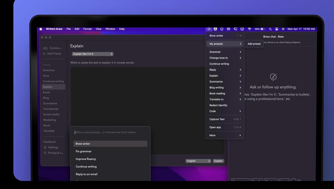This screenshot has width=334, height=189.
Task: Select Summarize preset in sidebar
Action: [x=50, y=103]
